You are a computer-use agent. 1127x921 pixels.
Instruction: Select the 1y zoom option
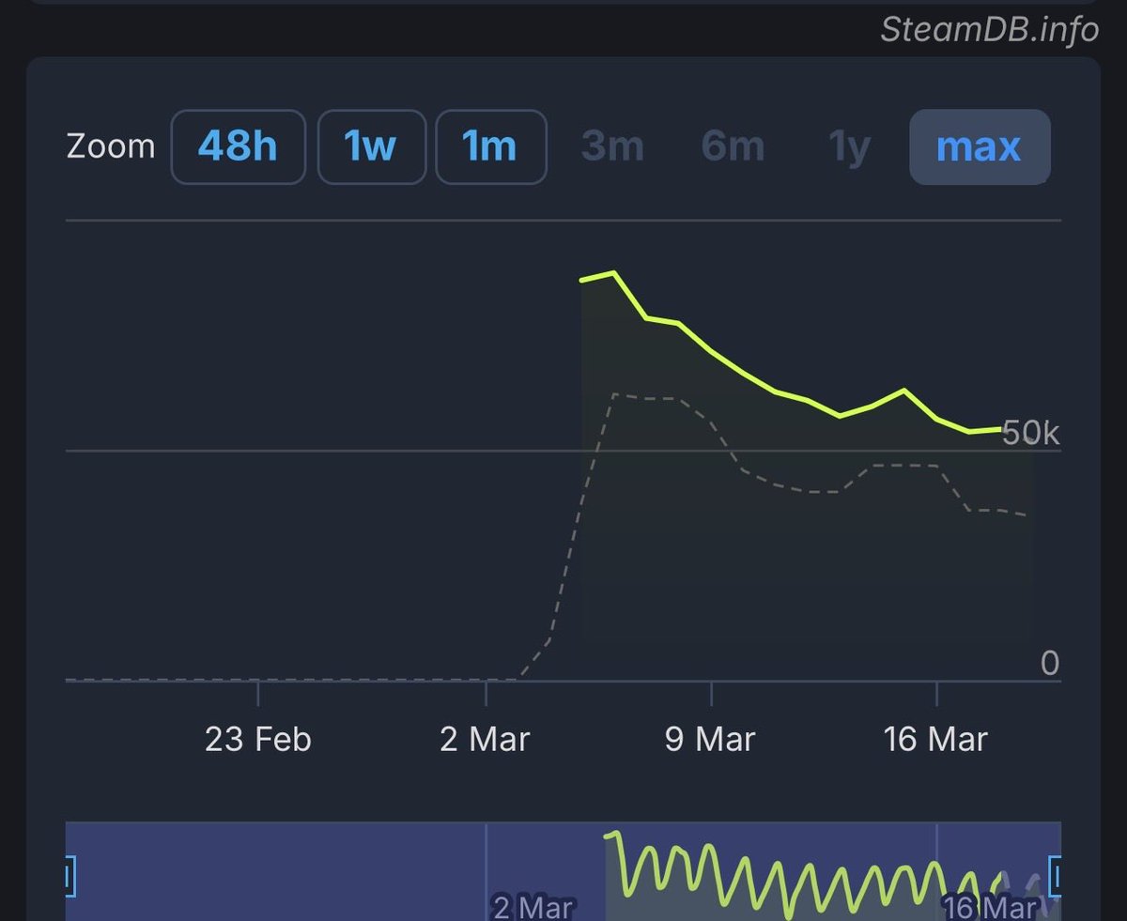tap(850, 147)
